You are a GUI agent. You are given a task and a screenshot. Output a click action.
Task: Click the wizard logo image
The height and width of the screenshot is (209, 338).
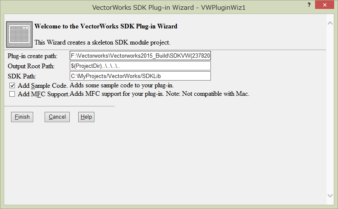click(19, 34)
